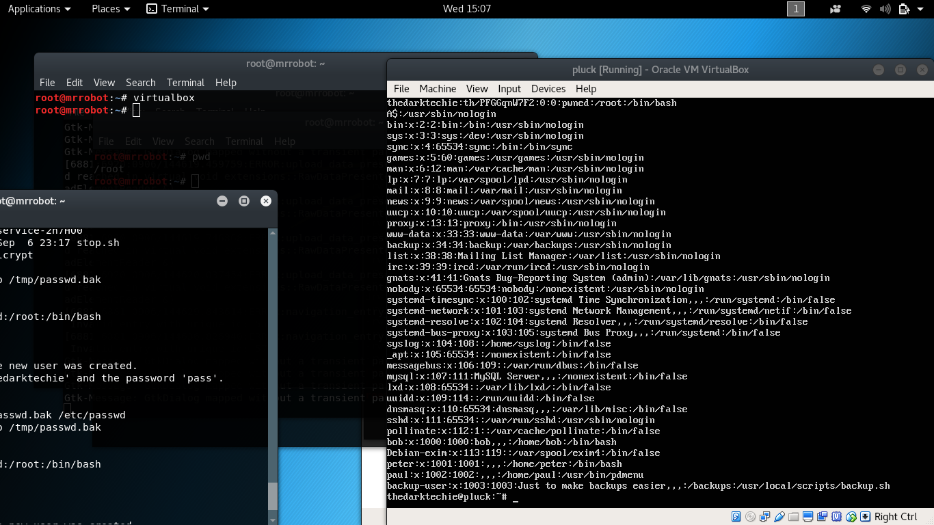Open File menu in the top root@mrrobot terminal
The image size is (934, 525).
click(x=47, y=83)
